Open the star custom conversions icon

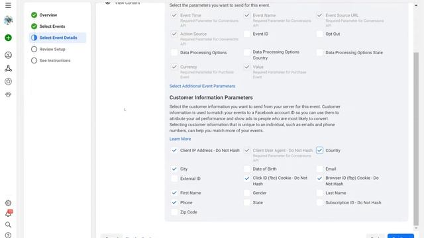point(8,81)
